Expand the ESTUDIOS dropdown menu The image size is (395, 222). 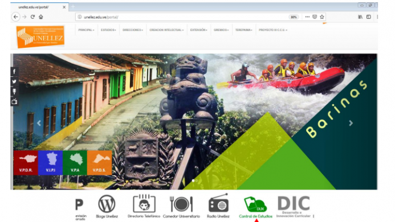tap(108, 30)
